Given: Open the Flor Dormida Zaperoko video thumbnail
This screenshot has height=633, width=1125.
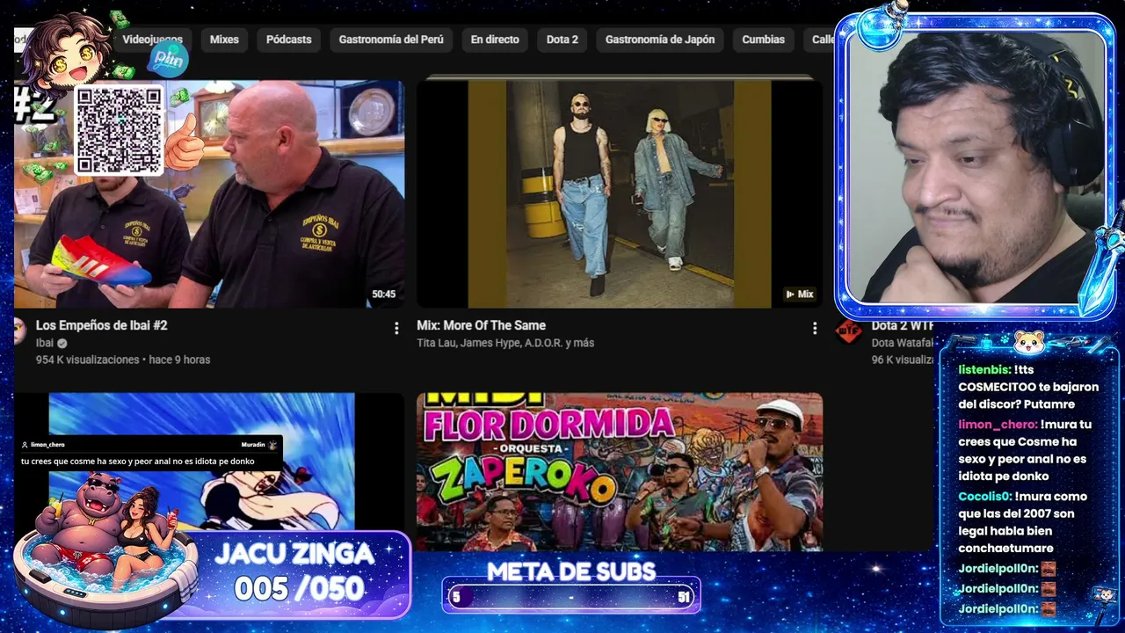Looking at the screenshot, I should (x=620, y=472).
